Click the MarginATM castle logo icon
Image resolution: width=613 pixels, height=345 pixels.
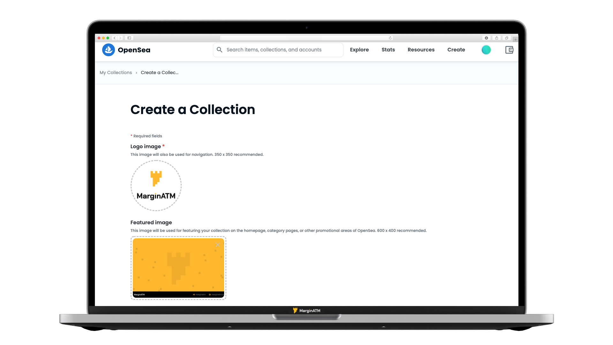tap(156, 178)
